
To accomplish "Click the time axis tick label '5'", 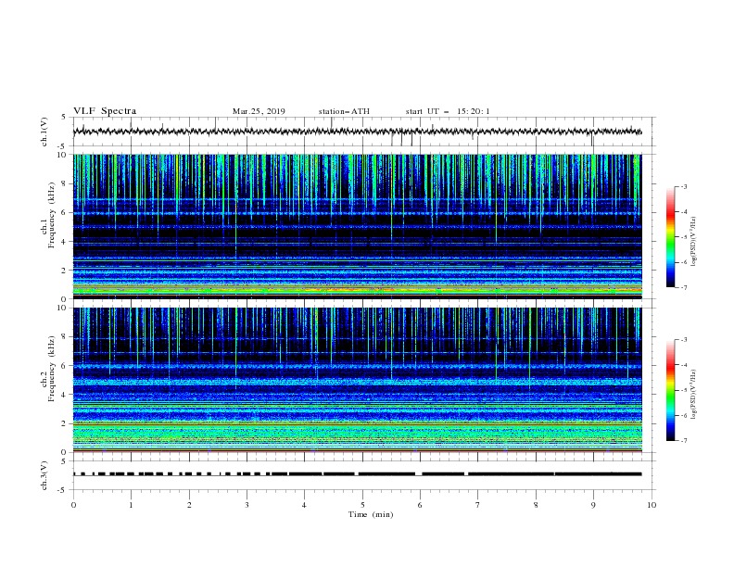I will click(362, 505).
